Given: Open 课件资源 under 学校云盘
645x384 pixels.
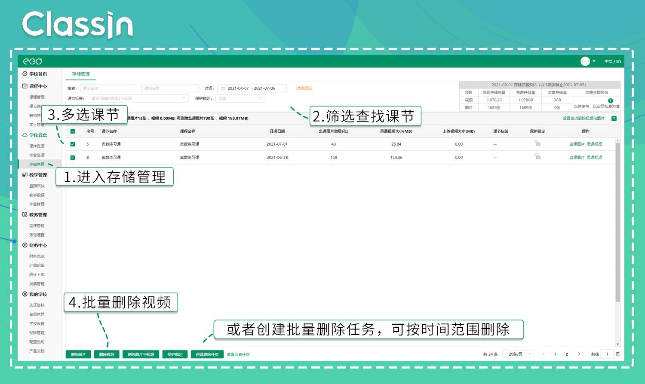Looking at the screenshot, I should (37, 146).
